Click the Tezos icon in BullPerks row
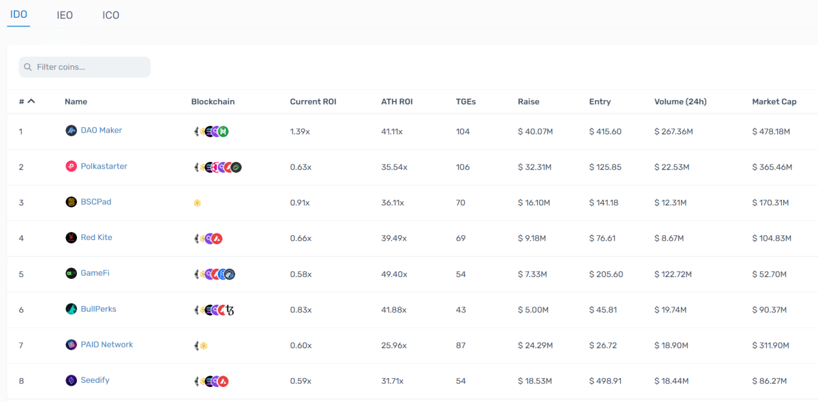 [x=230, y=310]
